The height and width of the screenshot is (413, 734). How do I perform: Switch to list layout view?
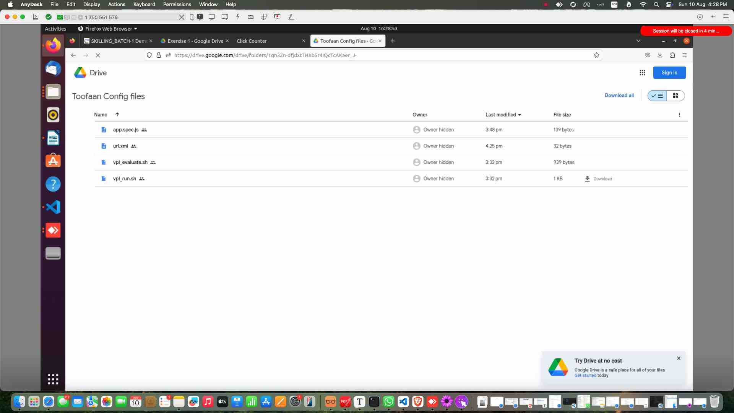click(x=657, y=96)
